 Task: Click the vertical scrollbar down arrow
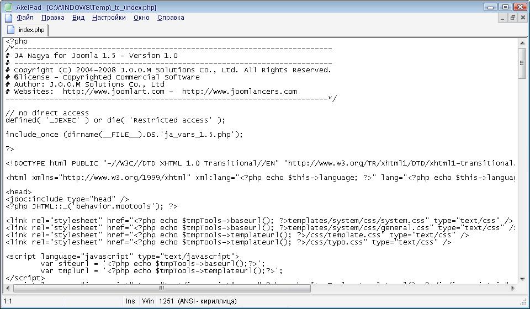(x=522, y=279)
